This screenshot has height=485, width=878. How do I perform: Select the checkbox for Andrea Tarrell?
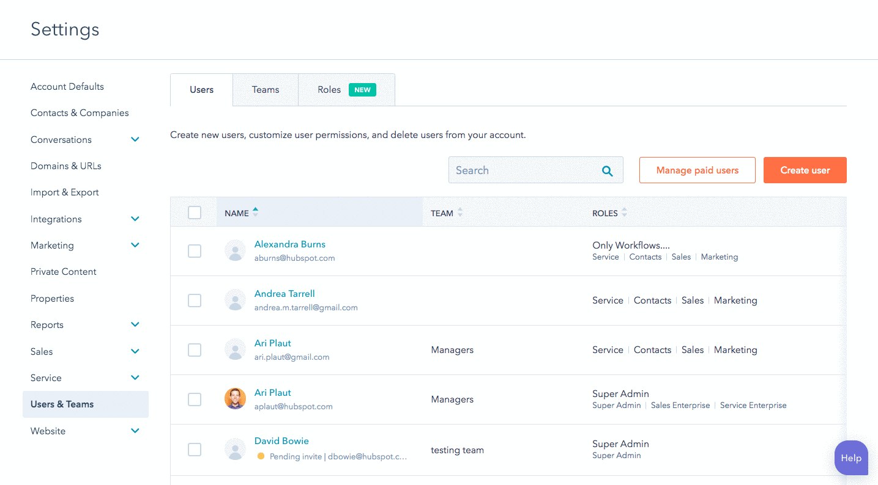195,301
